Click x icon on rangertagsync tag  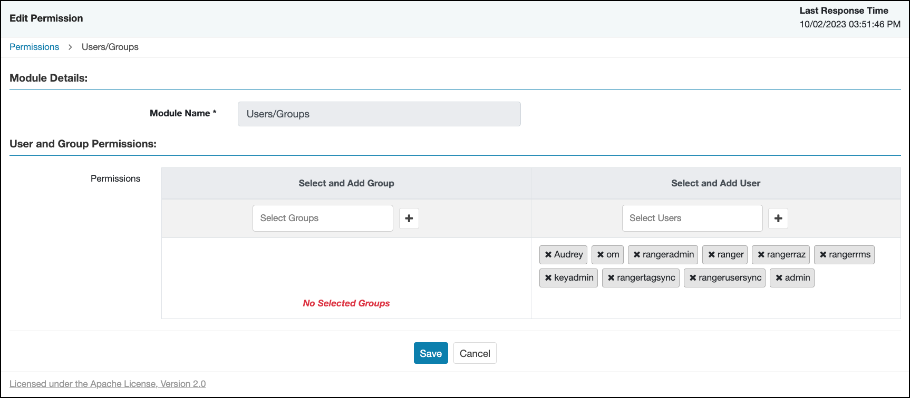click(x=611, y=278)
